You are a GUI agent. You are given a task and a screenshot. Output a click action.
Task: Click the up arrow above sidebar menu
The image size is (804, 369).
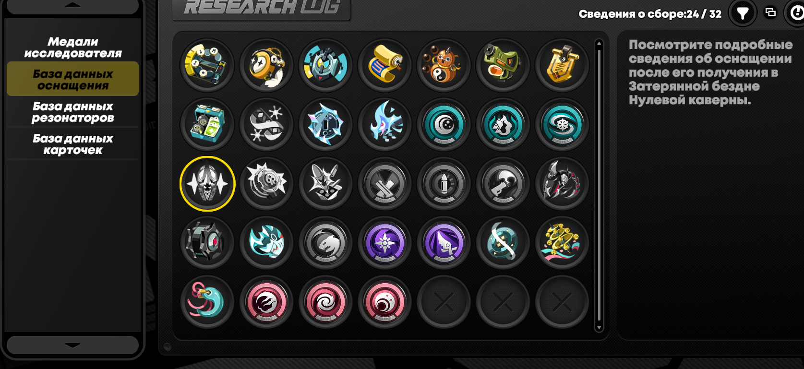[72, 6]
